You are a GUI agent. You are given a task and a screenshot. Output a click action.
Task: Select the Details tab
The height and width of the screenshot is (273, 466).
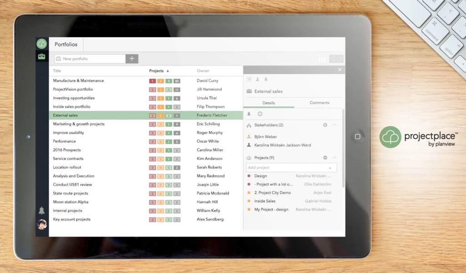(x=268, y=103)
